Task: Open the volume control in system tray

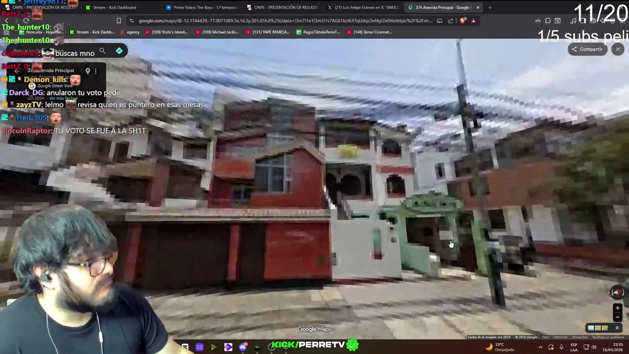Action: pos(594,347)
